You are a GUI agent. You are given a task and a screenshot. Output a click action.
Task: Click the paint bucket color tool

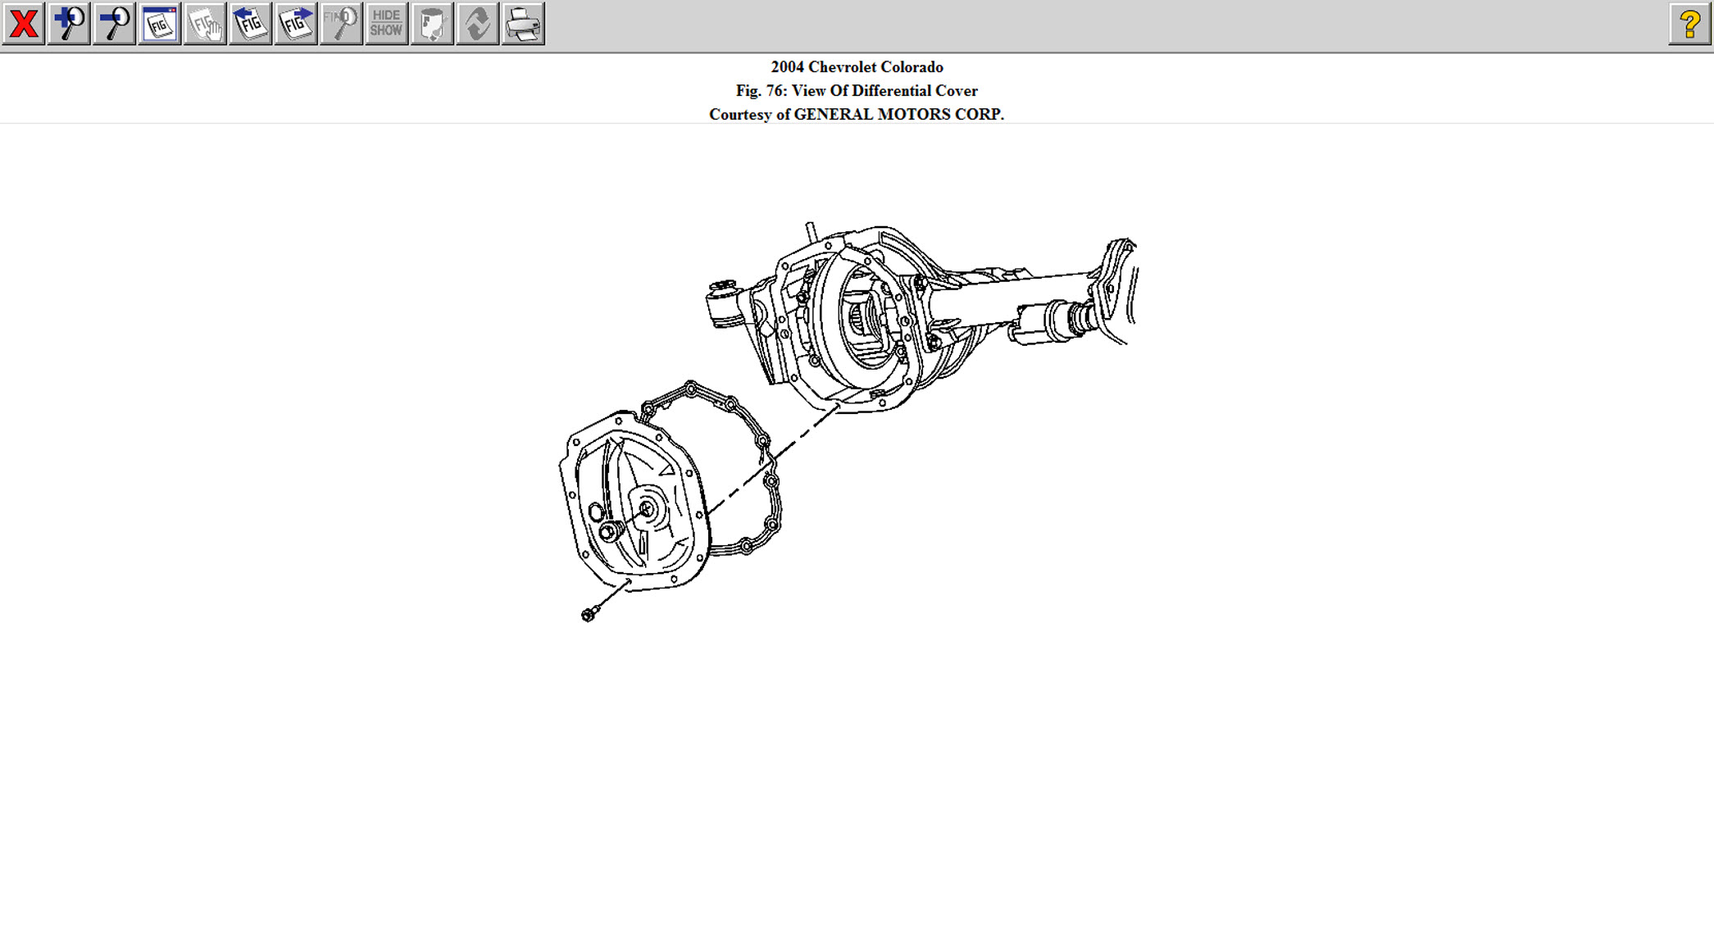432,24
